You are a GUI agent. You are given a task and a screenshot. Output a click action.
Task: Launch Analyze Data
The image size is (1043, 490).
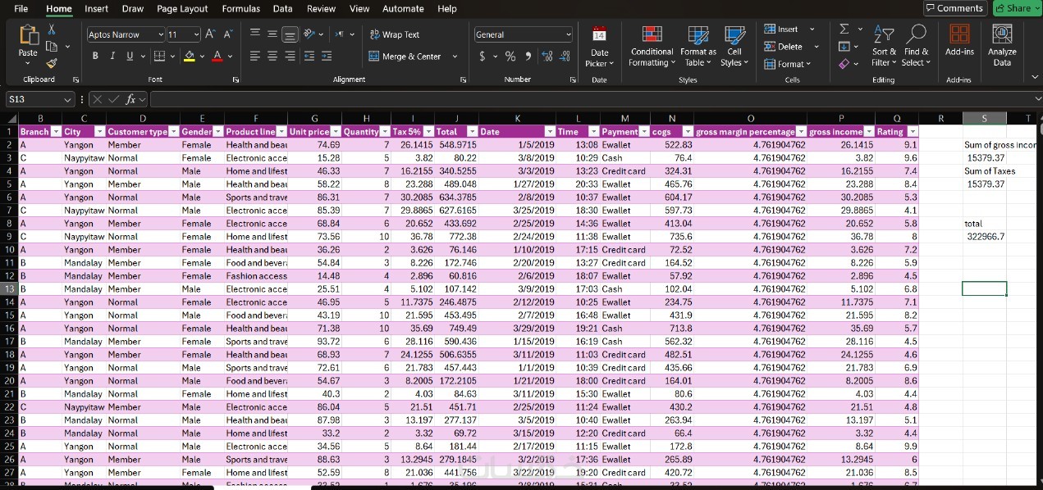click(1002, 45)
